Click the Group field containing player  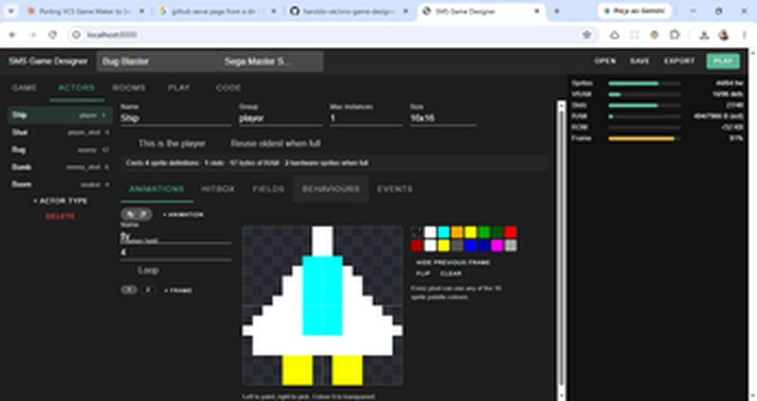(281, 118)
